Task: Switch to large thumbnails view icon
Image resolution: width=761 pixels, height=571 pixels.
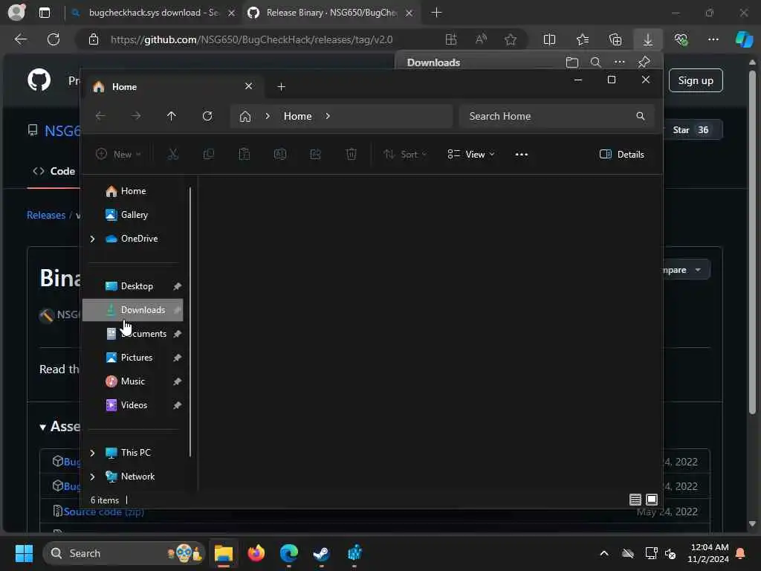Action: 652,500
